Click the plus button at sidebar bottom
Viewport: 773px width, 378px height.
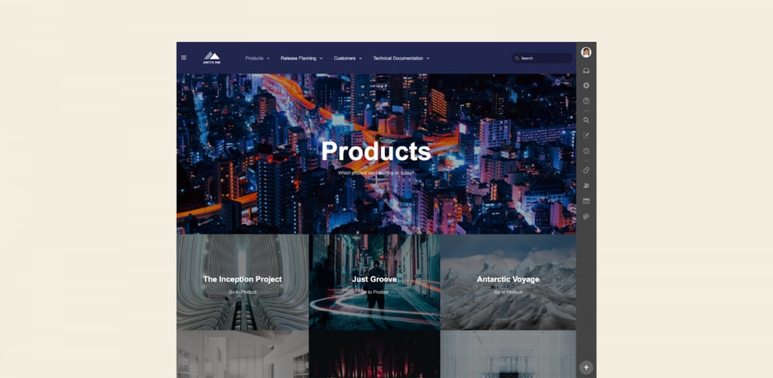(586, 367)
